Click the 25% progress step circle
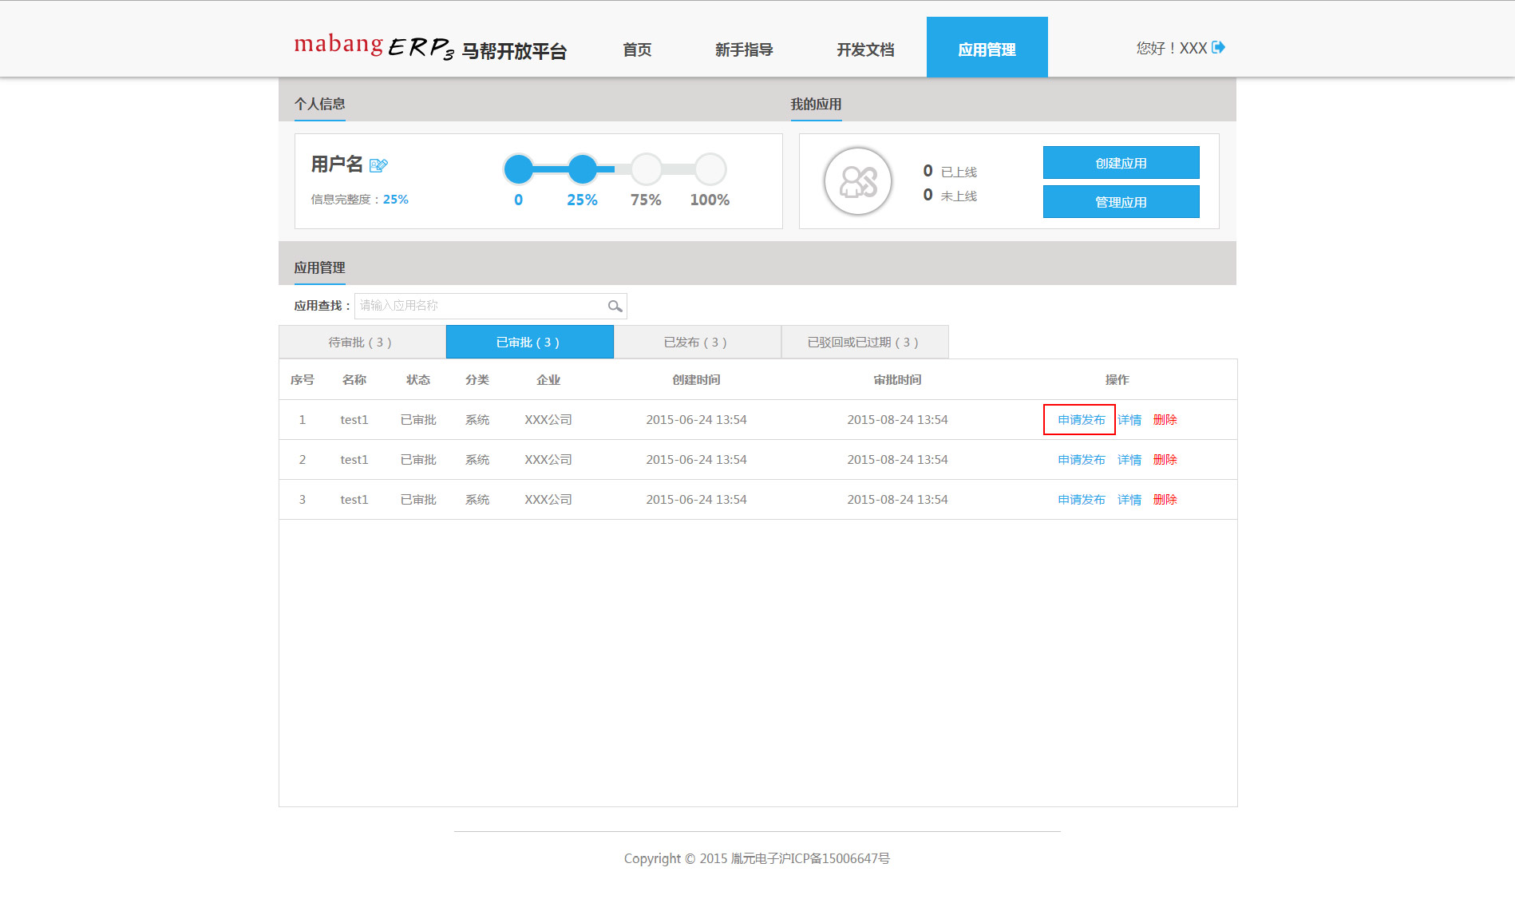1515x911 pixels. 583,169
